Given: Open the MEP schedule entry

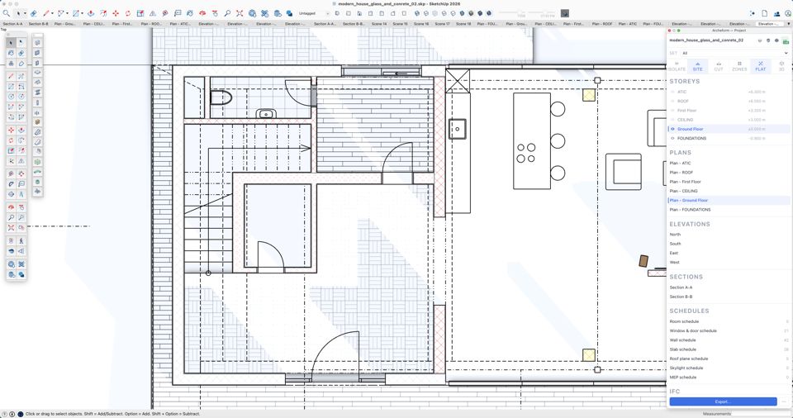Looking at the screenshot, I should click(683, 378).
